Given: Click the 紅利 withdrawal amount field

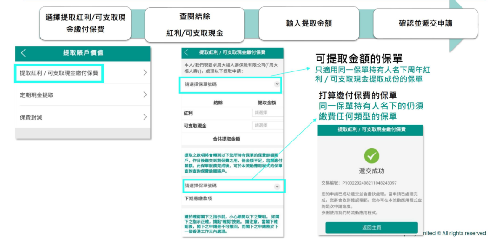Looking at the screenshot, I should 268,113.
